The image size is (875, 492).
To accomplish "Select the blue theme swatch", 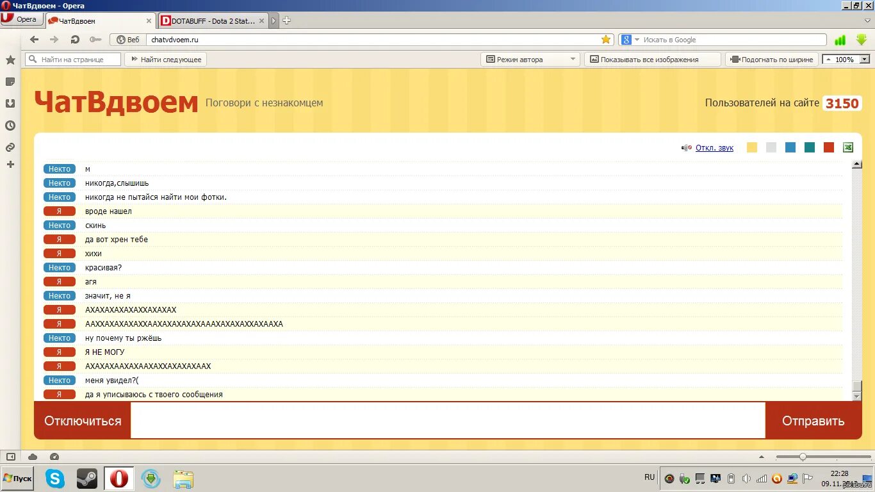I will [x=790, y=147].
